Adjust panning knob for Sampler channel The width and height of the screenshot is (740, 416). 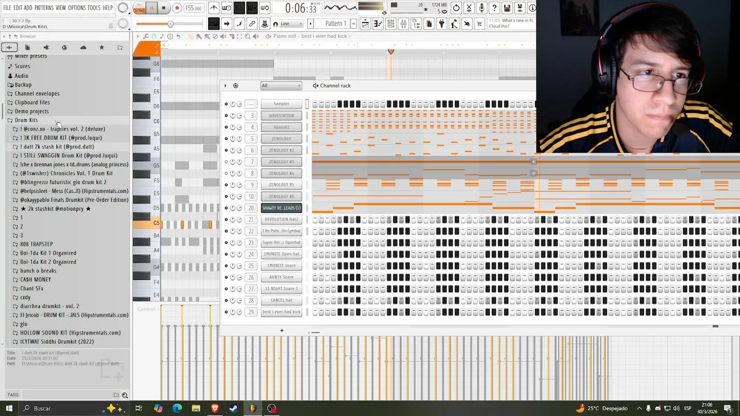(x=232, y=104)
